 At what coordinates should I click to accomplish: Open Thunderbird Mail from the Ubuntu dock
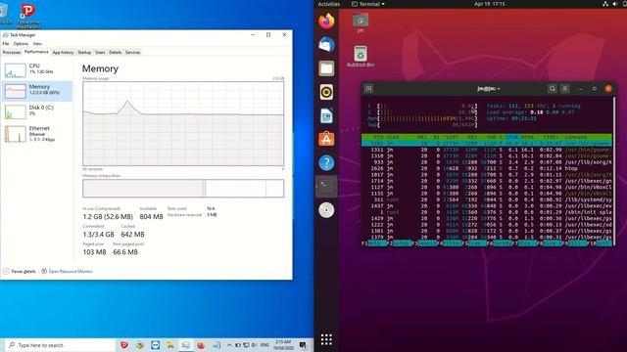pos(326,45)
